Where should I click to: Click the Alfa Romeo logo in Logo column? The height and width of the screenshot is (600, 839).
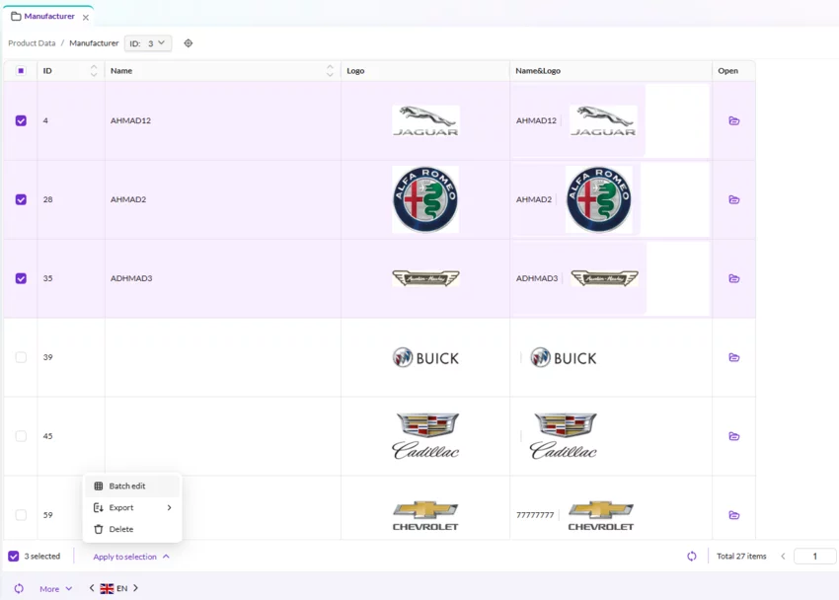tap(425, 199)
